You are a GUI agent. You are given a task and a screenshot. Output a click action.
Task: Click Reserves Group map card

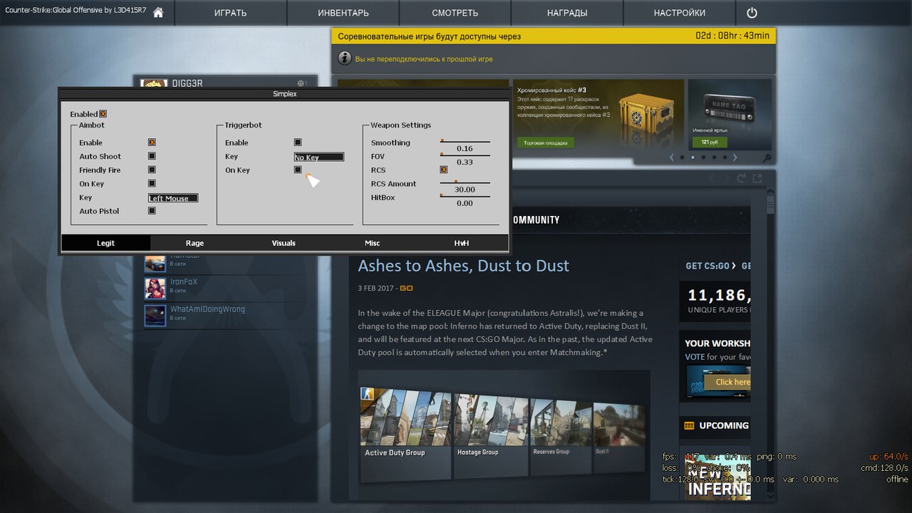(560, 436)
